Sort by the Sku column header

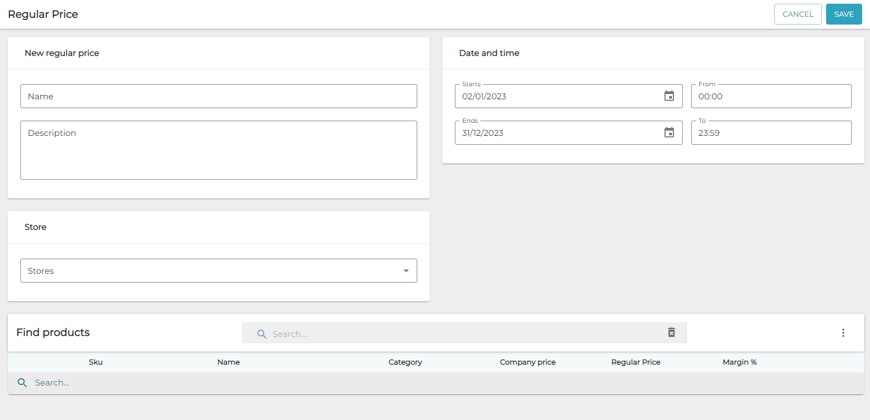[96, 362]
